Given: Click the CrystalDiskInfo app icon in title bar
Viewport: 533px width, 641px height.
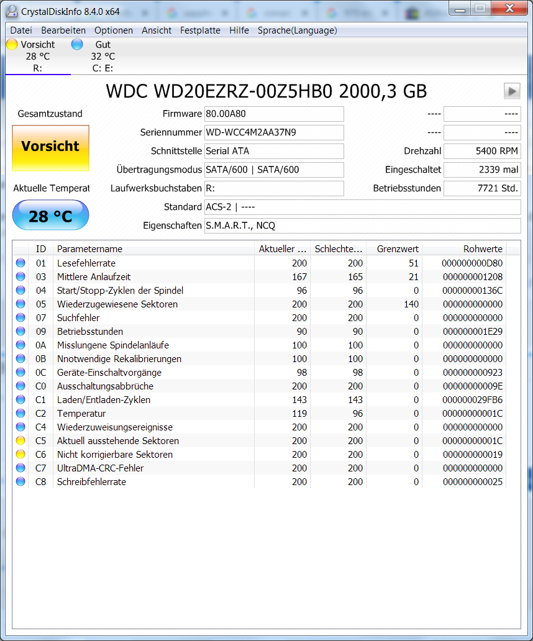Looking at the screenshot, I should [x=11, y=11].
